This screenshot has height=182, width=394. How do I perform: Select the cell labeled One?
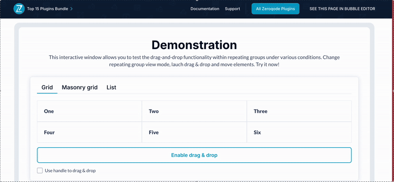point(90,111)
